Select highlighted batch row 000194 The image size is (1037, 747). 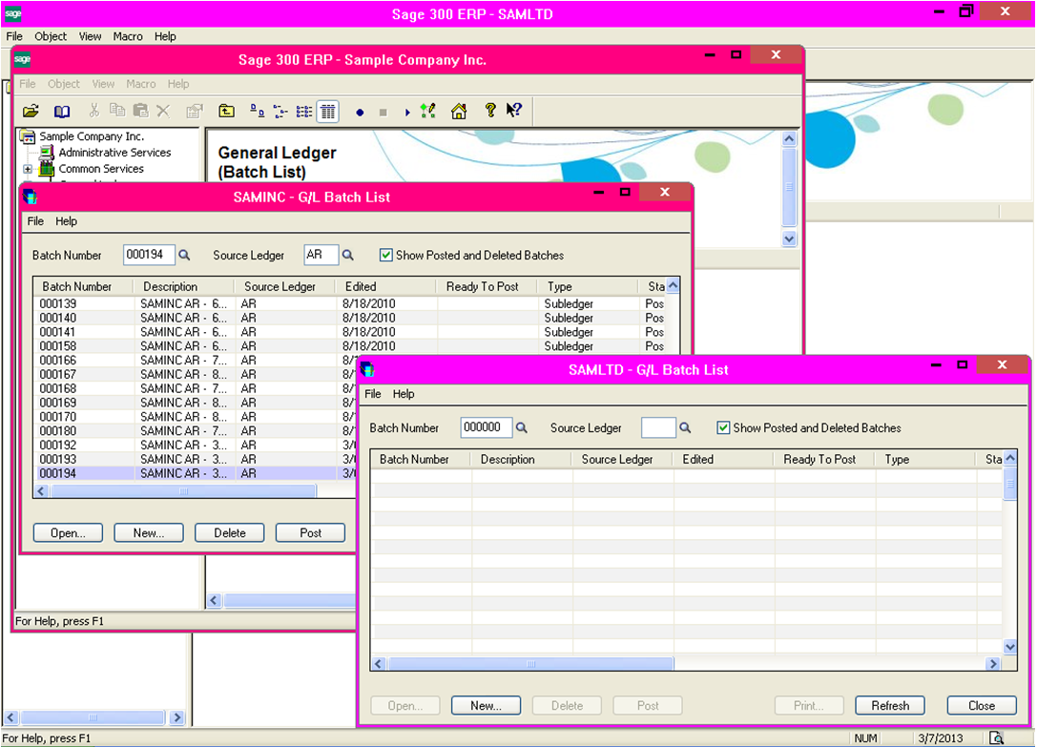point(196,474)
